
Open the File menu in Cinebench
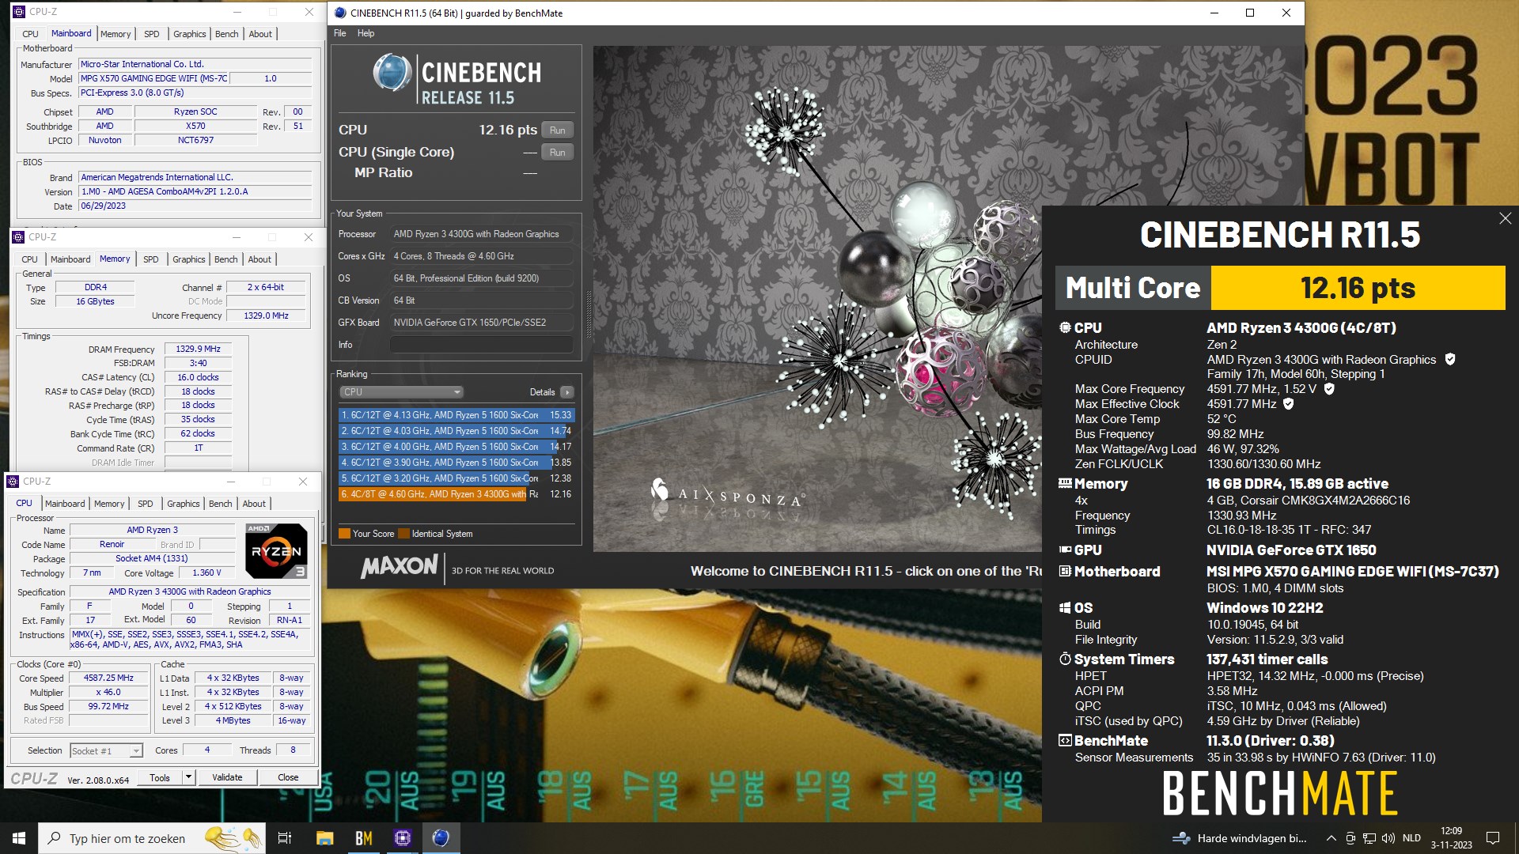click(x=340, y=33)
